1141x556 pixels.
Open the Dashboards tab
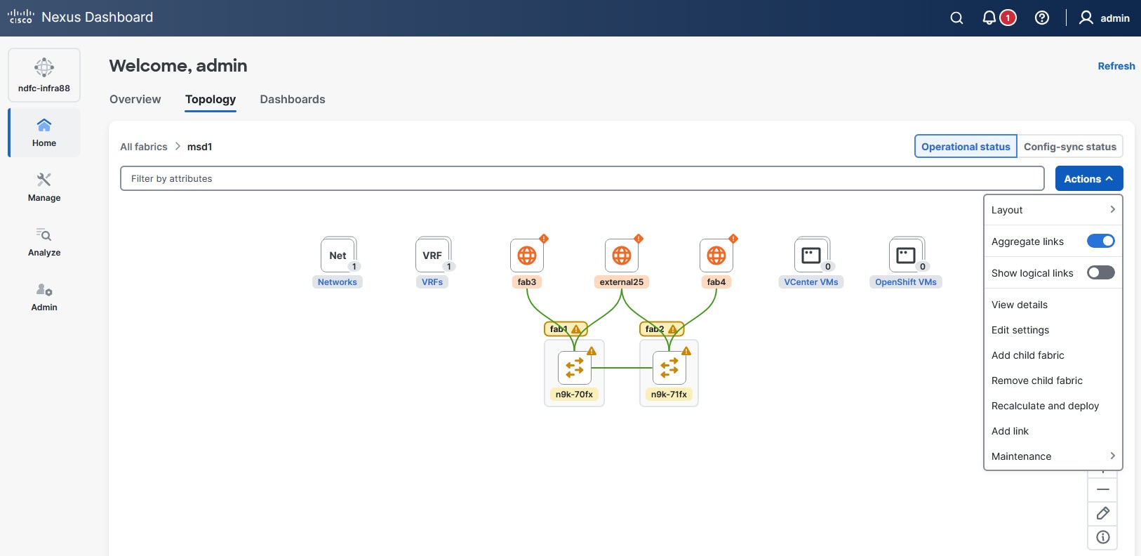click(x=293, y=99)
